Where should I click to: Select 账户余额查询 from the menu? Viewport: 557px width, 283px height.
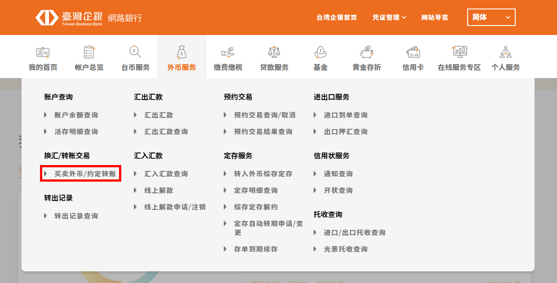76,115
